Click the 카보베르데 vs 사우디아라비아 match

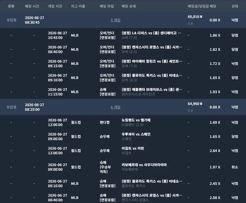[144, 165]
